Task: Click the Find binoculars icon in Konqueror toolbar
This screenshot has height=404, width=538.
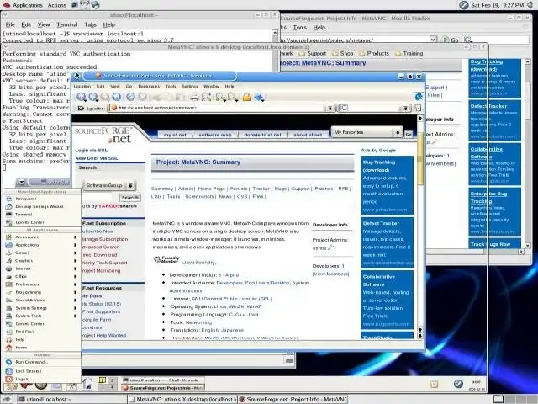Action: [x=206, y=98]
